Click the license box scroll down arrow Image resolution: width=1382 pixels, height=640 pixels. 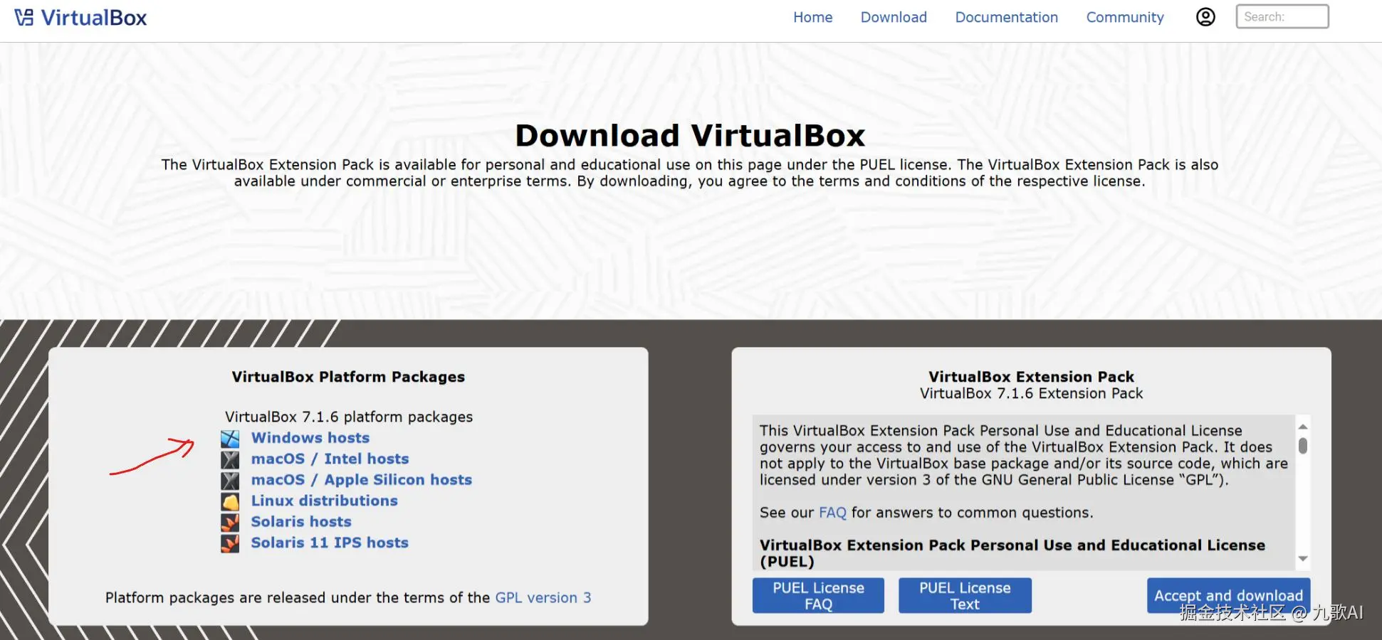coord(1303,559)
